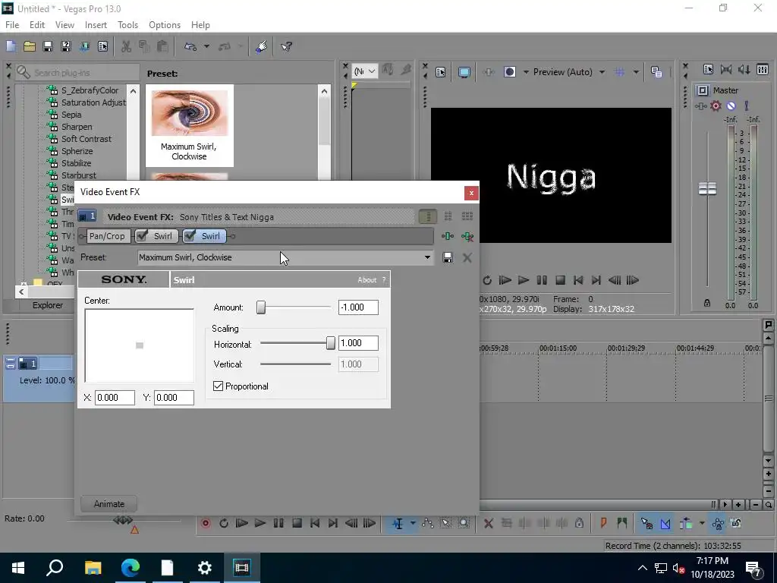Expand the OFX folder in plug-in tree

[x=24, y=284]
